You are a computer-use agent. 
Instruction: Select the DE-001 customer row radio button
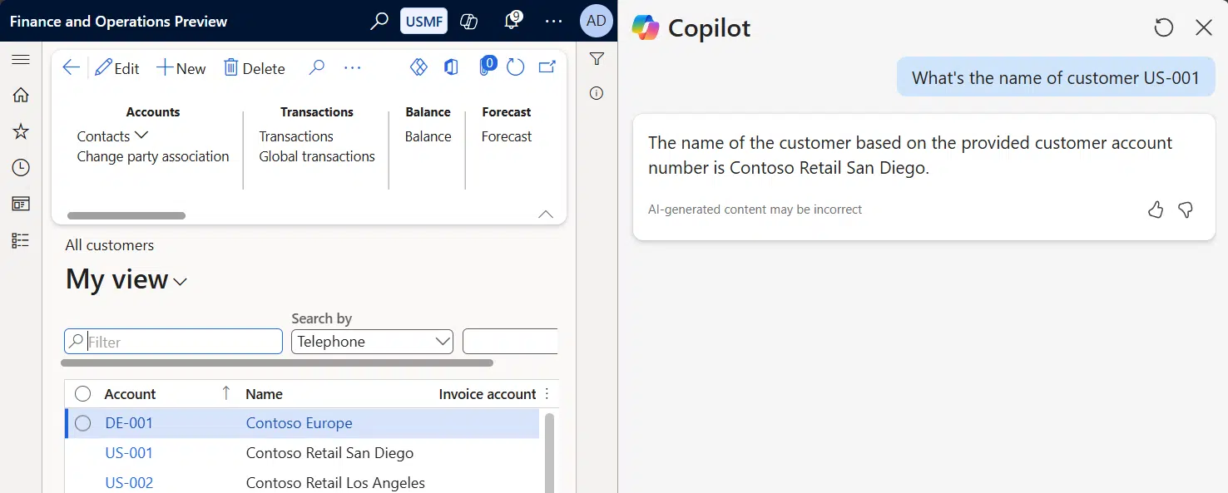point(82,422)
